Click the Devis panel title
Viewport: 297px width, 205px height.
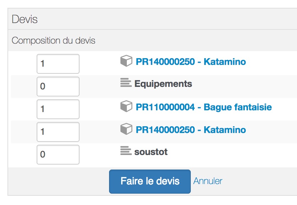(x=25, y=19)
